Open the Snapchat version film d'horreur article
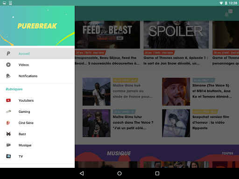Viewport: 239px width, 179px height. click(x=211, y=123)
